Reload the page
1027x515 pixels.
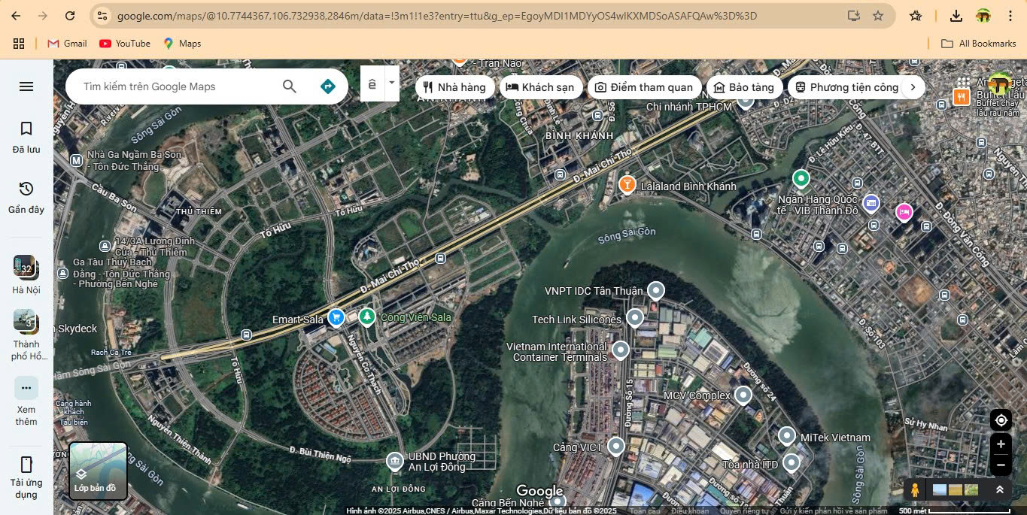[x=70, y=16]
